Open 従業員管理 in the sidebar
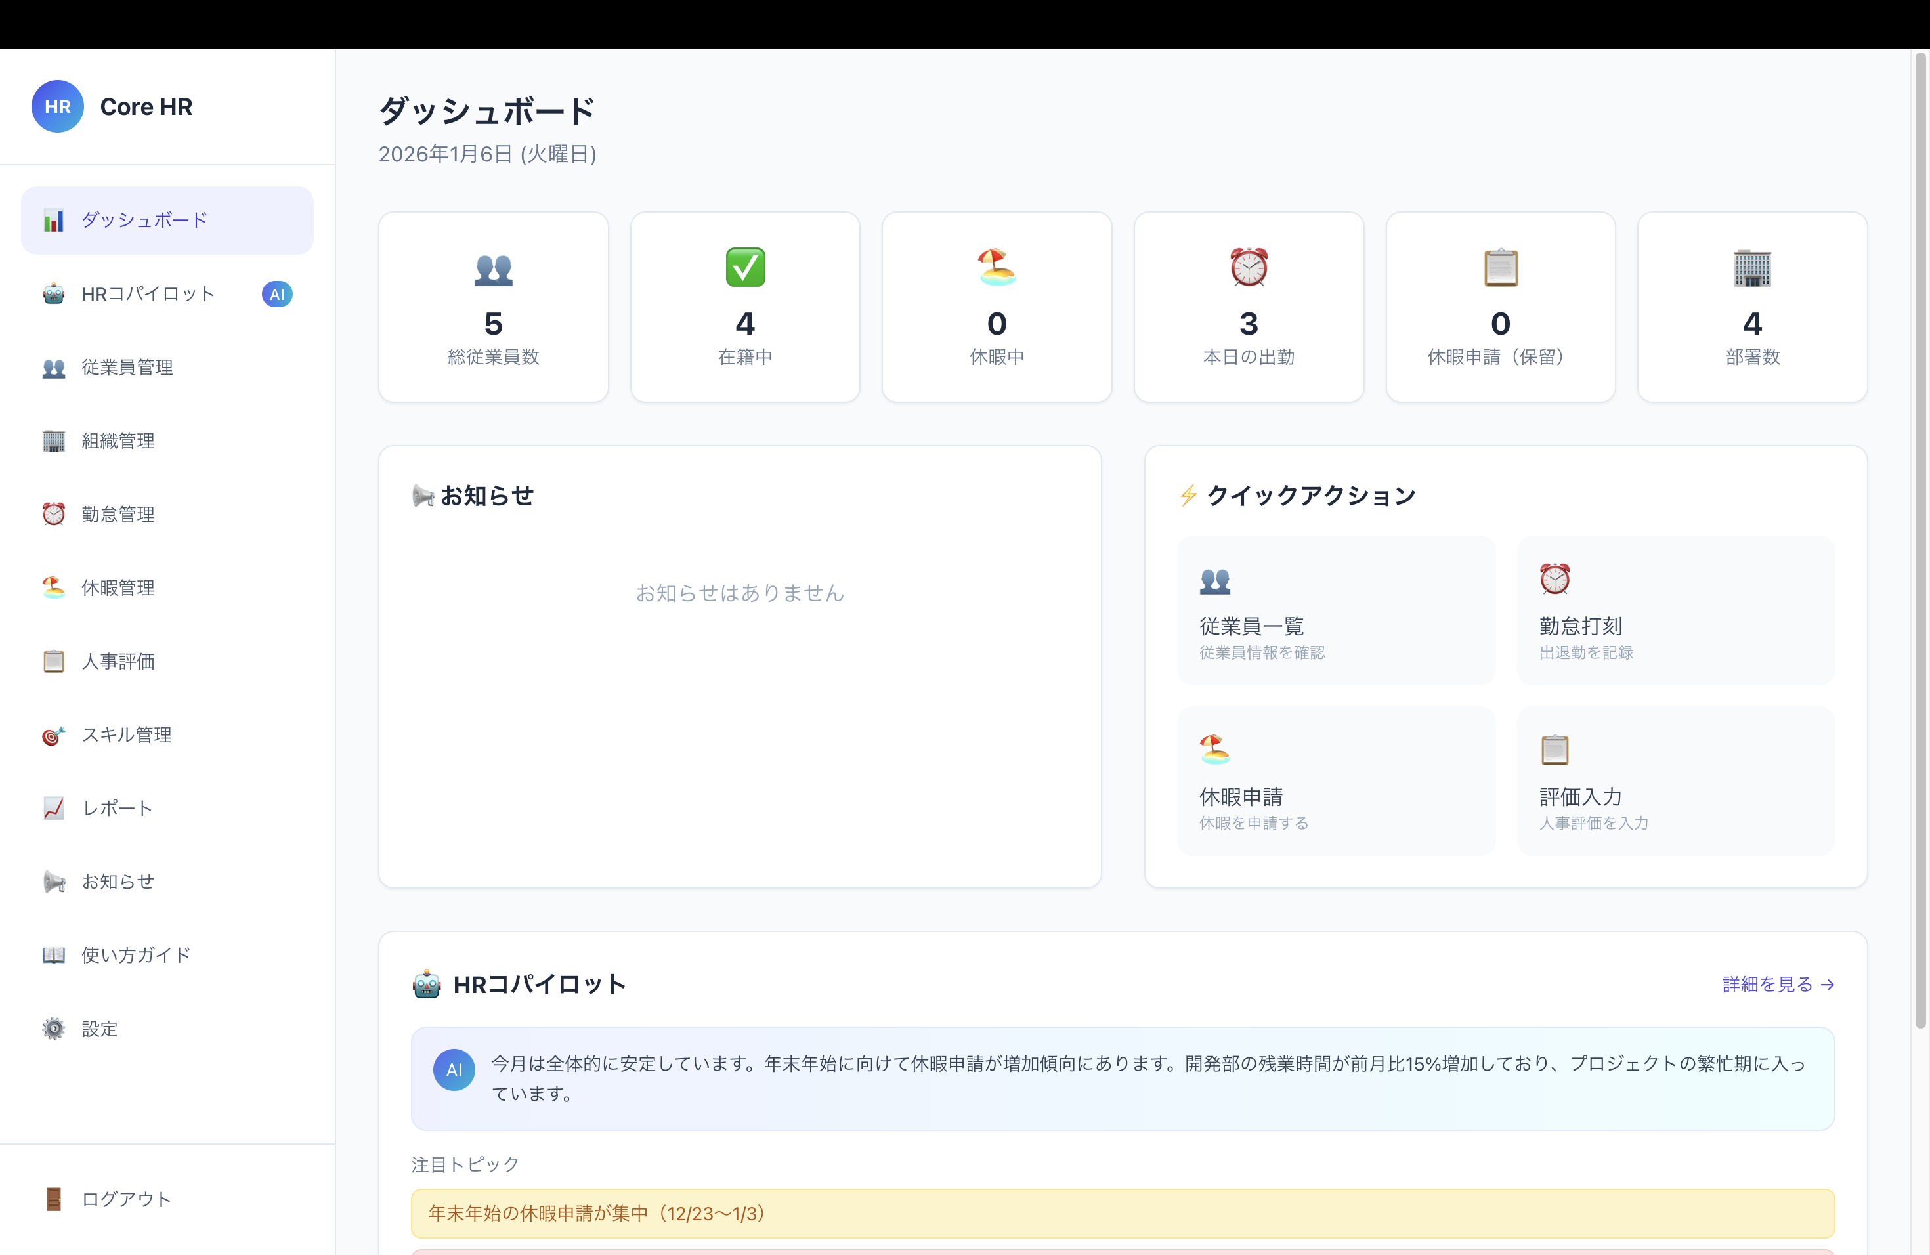The height and width of the screenshot is (1255, 1930). [127, 368]
